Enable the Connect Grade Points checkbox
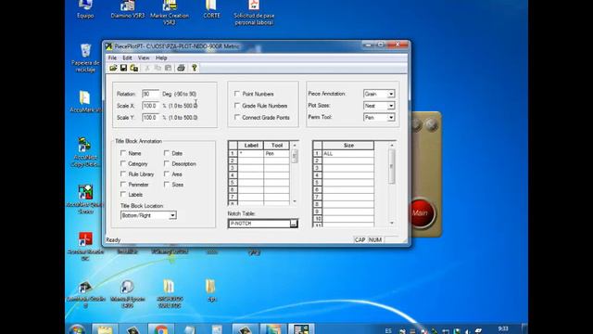 click(237, 118)
